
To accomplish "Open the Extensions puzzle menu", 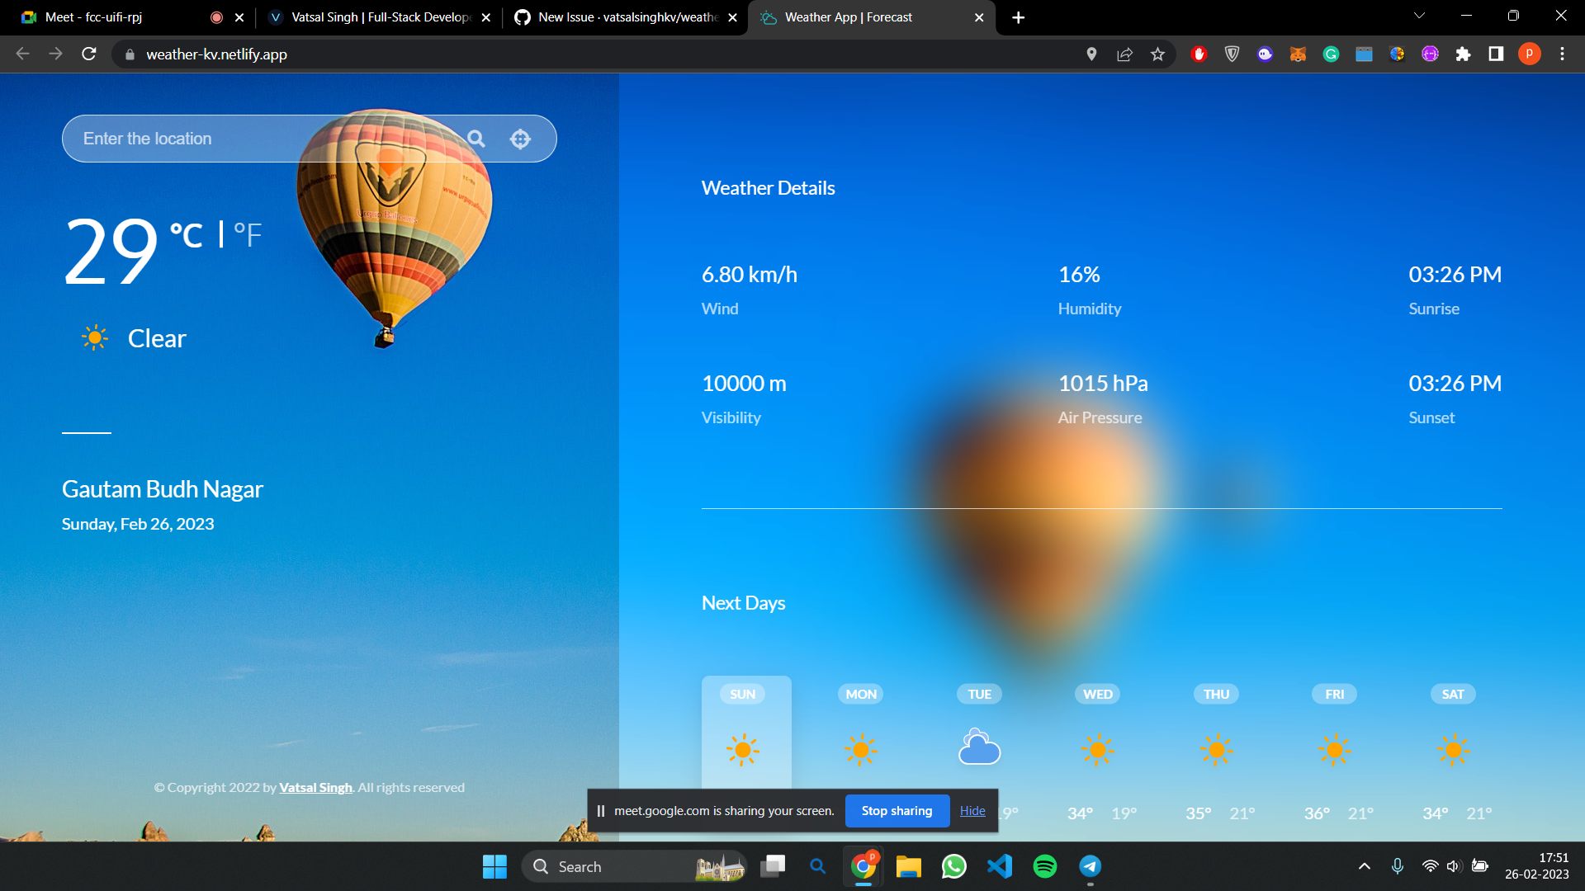I will 1463,54.
